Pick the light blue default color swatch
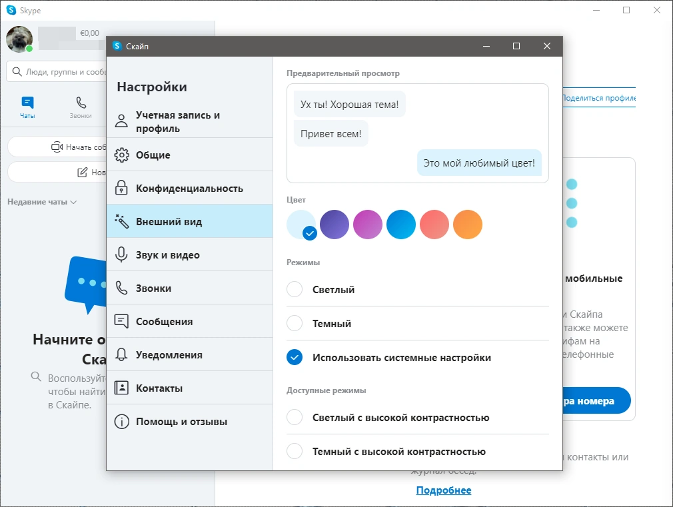 click(301, 224)
